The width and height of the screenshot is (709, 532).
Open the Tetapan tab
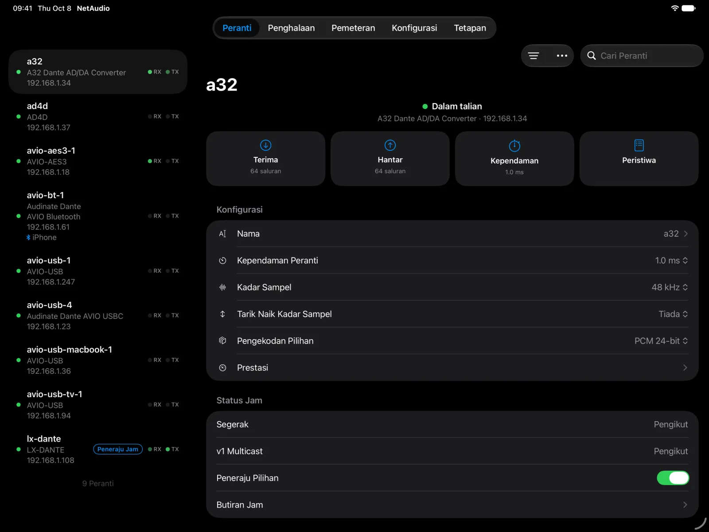pos(470,28)
